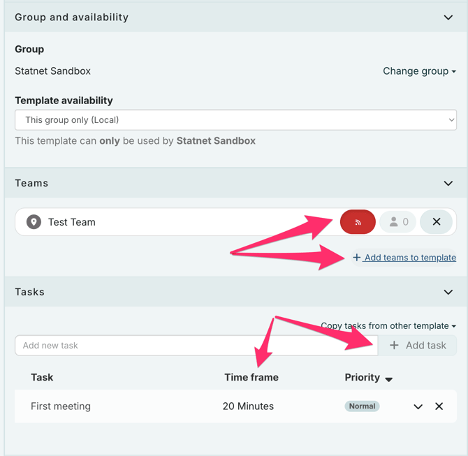
Task: Open the Change group dropdown
Action: point(419,71)
